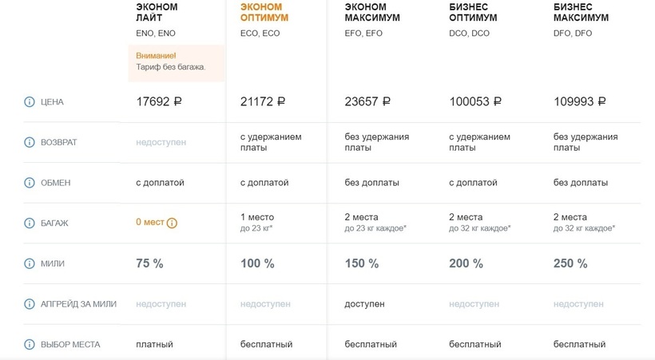Click info icon beside АПГРЕЙД ЗА МИЛИ

coord(30,304)
